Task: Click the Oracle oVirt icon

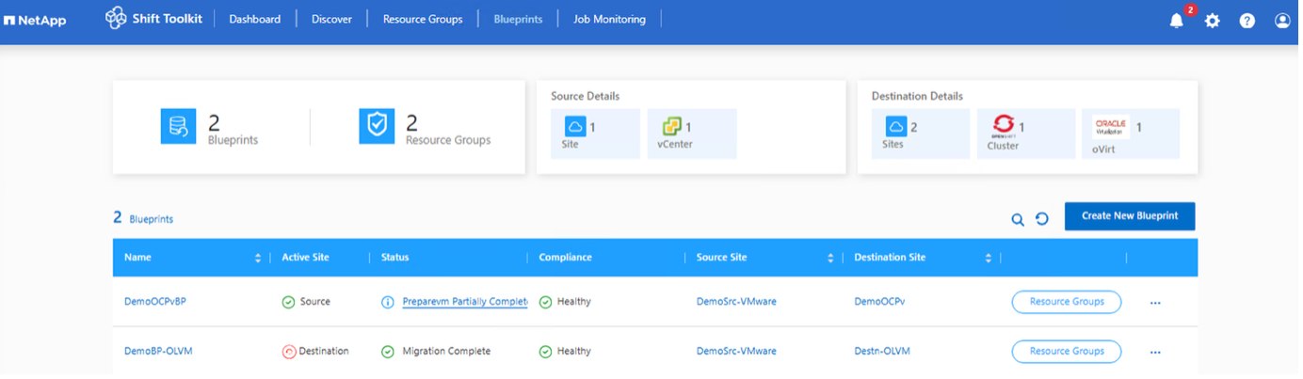Action: point(1111,127)
